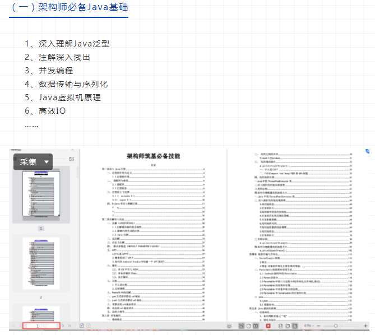Switch to single page view
Screen dimensions: 375x335
[248, 326]
